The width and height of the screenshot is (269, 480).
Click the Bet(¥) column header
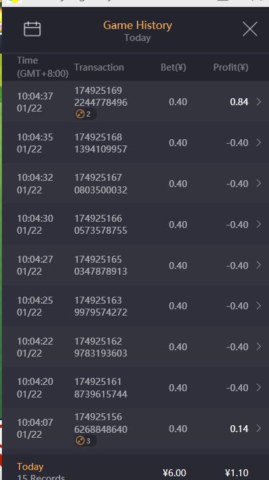pyautogui.click(x=173, y=67)
